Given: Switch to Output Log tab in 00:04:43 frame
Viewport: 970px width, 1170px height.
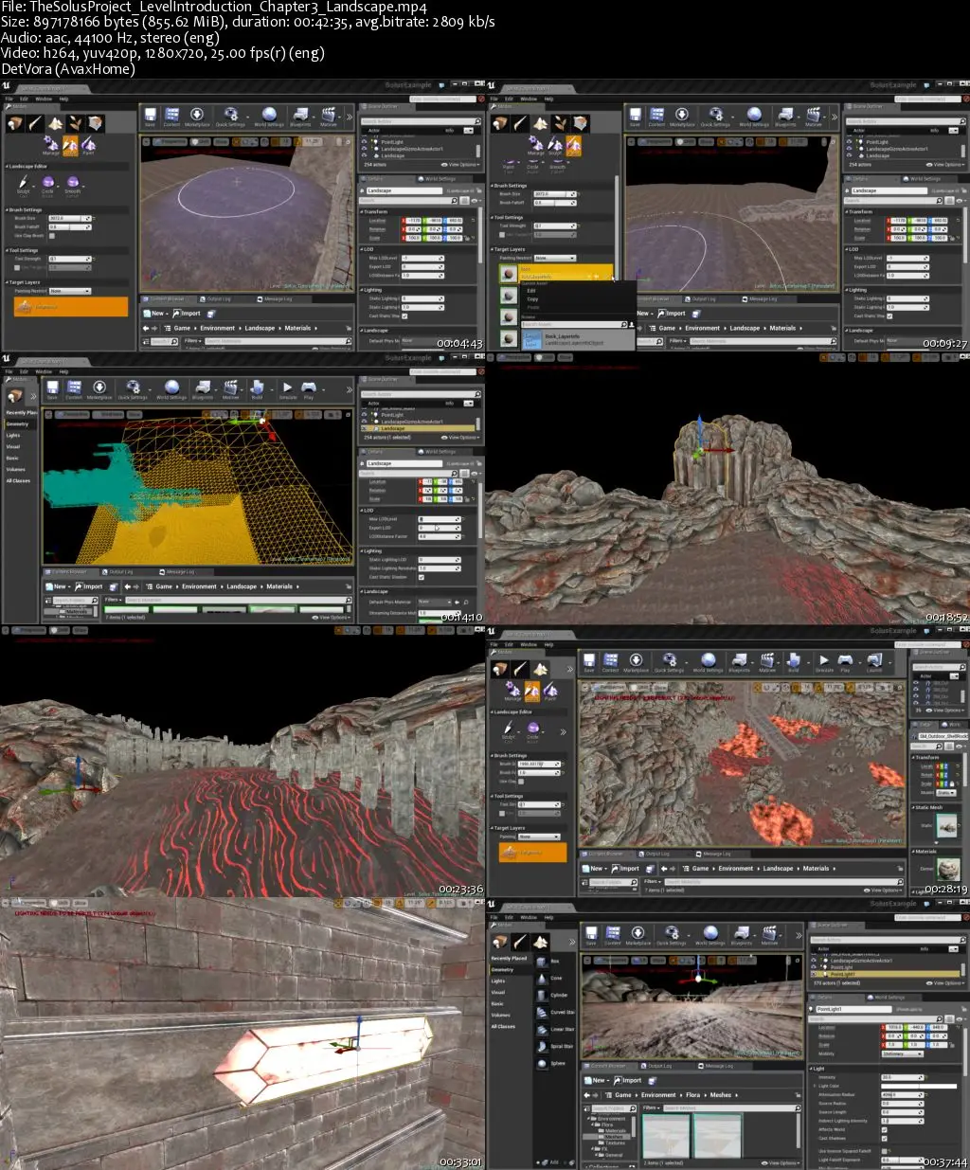Looking at the screenshot, I should [217, 299].
